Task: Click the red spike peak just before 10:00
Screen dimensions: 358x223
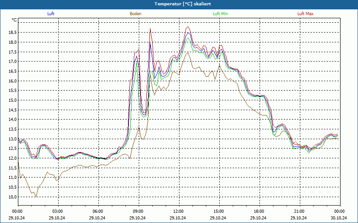Action: 150,29
